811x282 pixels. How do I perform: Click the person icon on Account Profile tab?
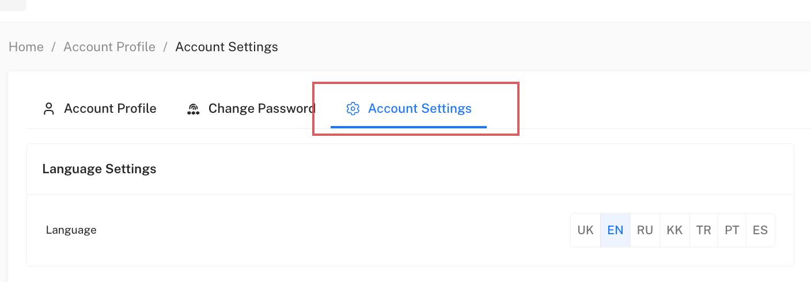(49, 109)
